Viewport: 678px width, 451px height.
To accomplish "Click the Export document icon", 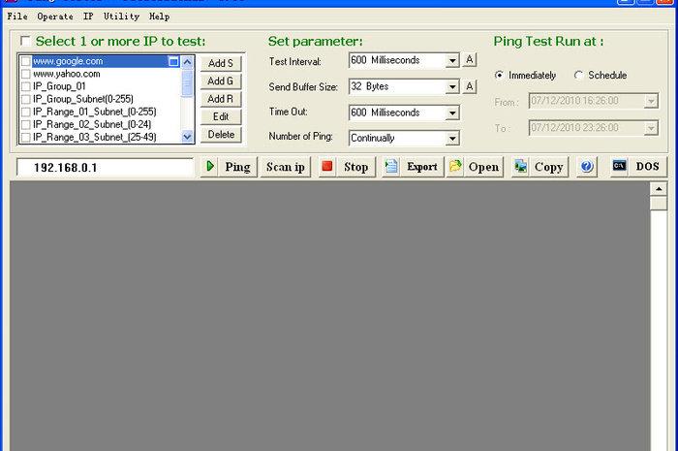I will click(391, 167).
